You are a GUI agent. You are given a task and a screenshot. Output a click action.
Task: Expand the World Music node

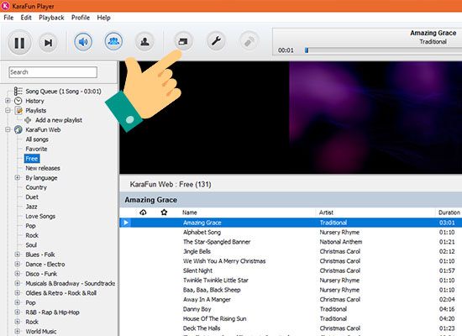(x=18, y=331)
